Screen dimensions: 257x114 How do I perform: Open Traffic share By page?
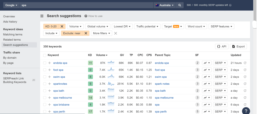8,63
